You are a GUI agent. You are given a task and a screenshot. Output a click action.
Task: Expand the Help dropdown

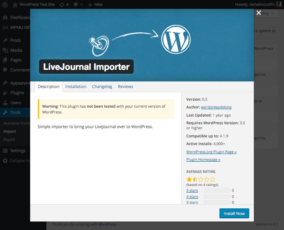[267, 14]
